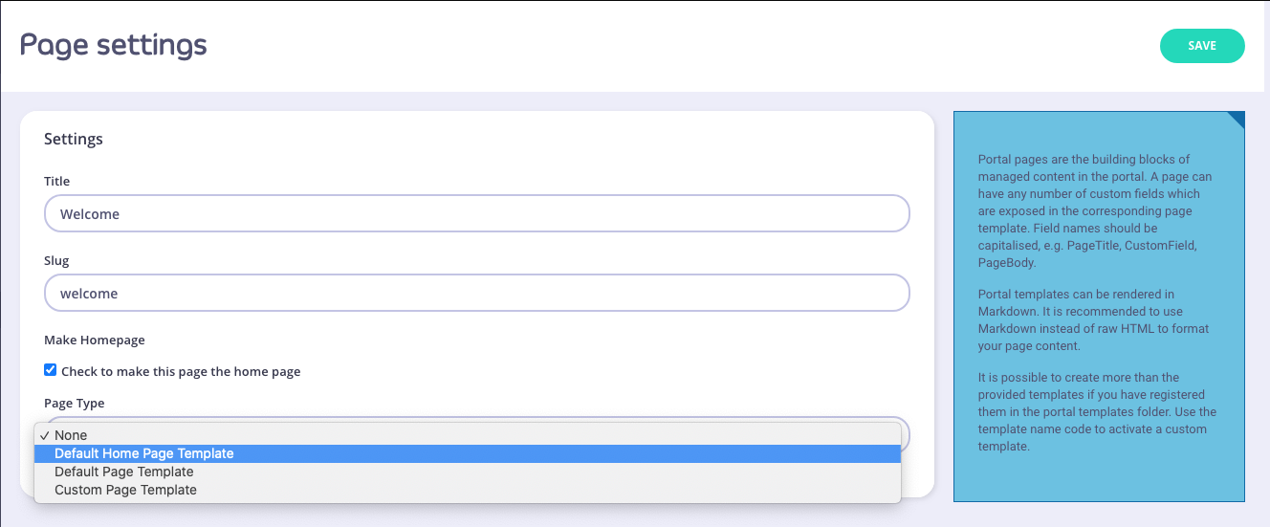Uncheck the make homepage checkbox
This screenshot has width=1270, height=527.
tap(51, 370)
